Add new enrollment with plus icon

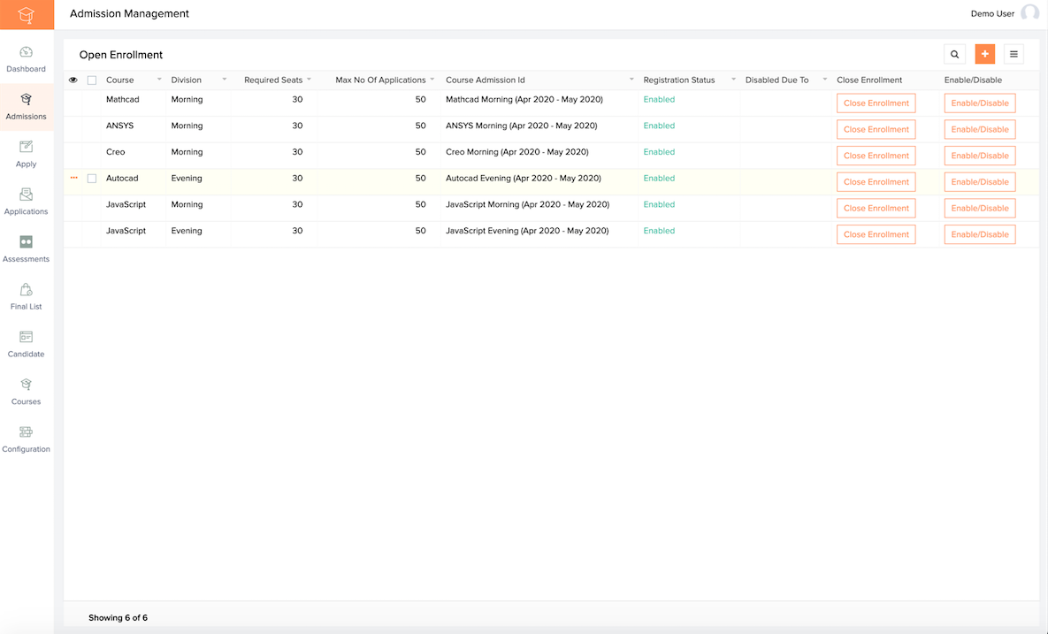pyautogui.click(x=984, y=54)
